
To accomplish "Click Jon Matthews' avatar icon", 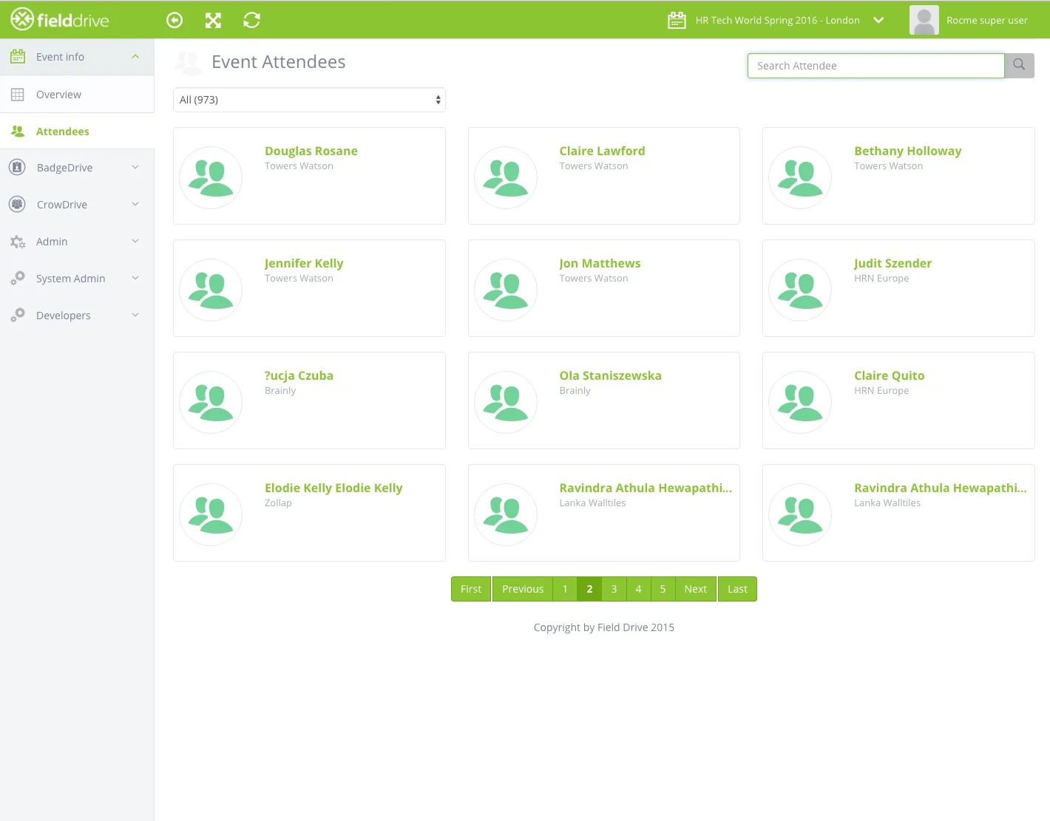I will (x=506, y=290).
